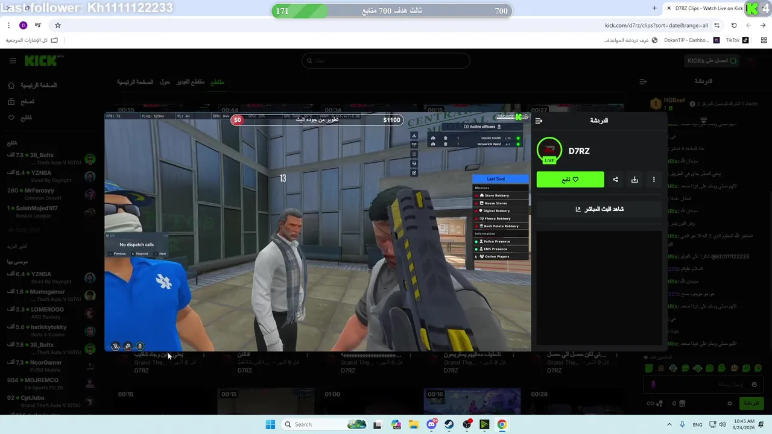
Task: Open the Chrome three-dot menu
Action: point(8,25)
